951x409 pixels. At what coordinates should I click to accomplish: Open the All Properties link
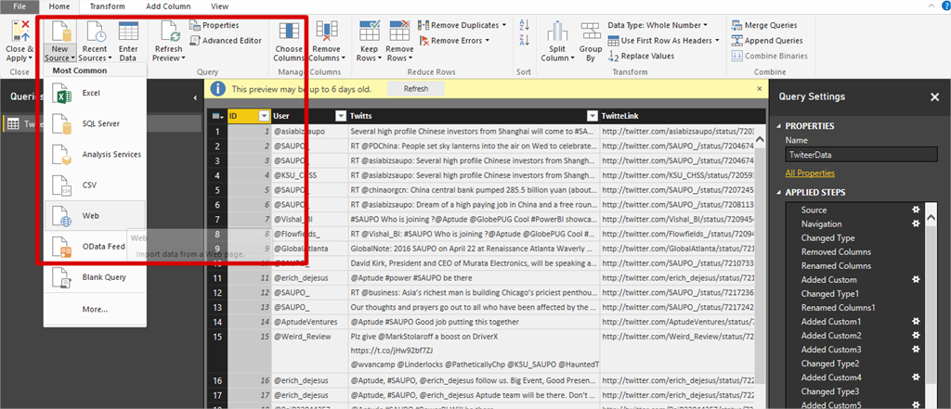pos(810,173)
